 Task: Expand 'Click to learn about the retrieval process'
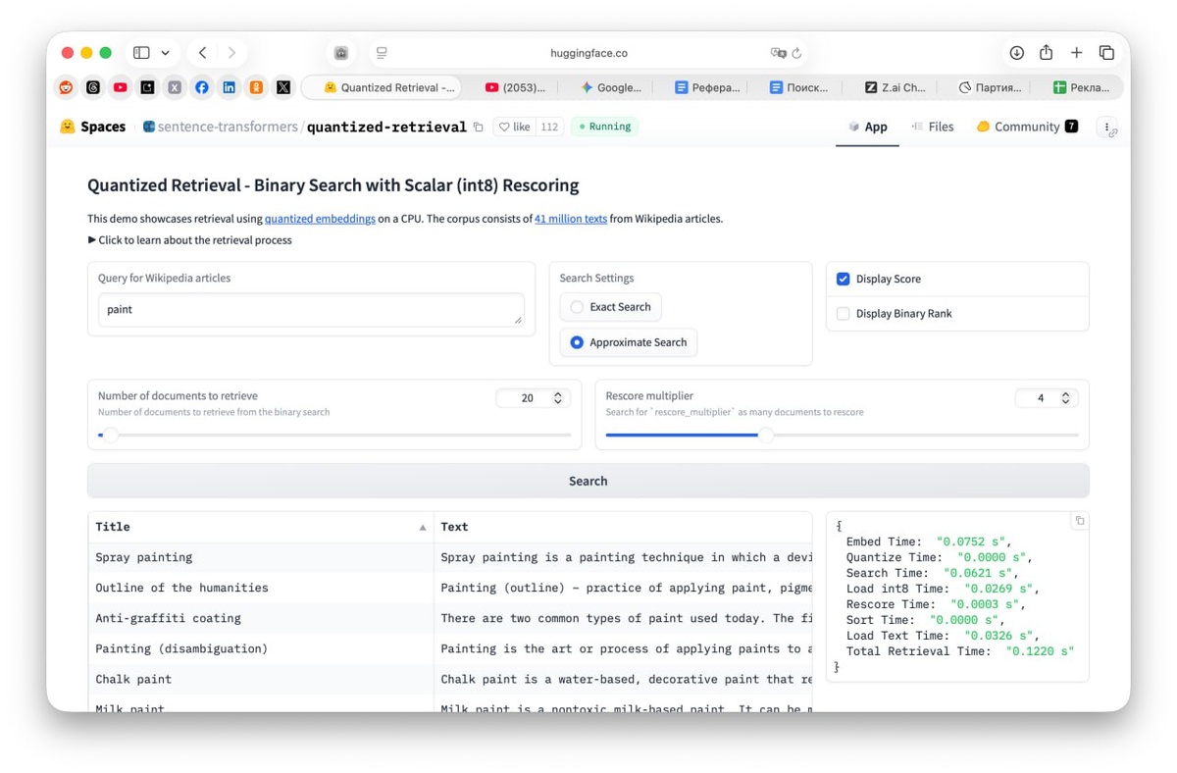pyautogui.click(x=190, y=240)
